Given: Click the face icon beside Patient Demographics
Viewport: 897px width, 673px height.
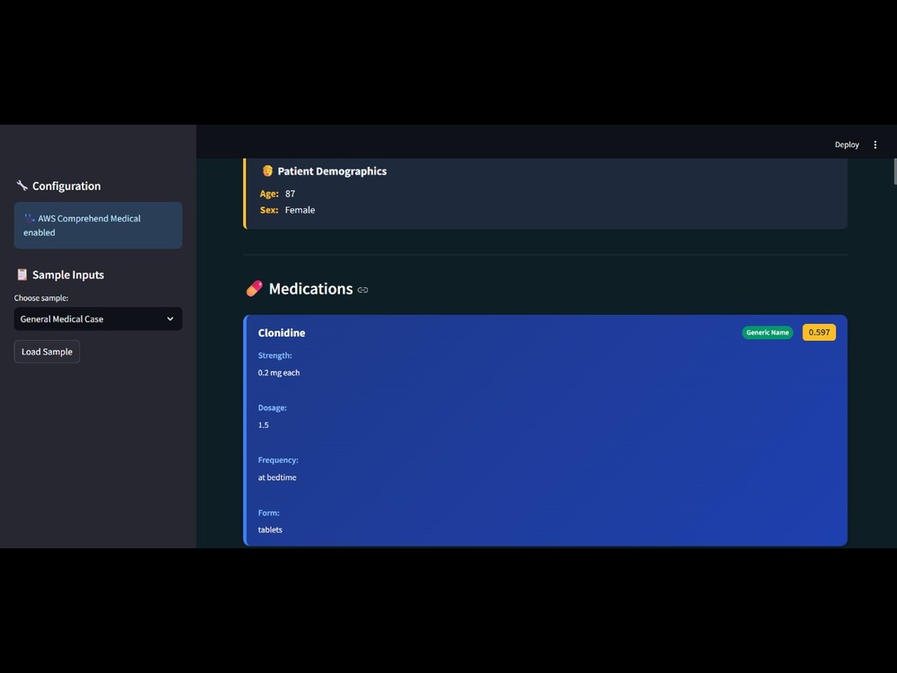Looking at the screenshot, I should point(267,170).
